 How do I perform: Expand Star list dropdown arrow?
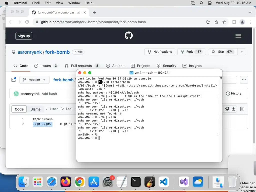coord(242,52)
